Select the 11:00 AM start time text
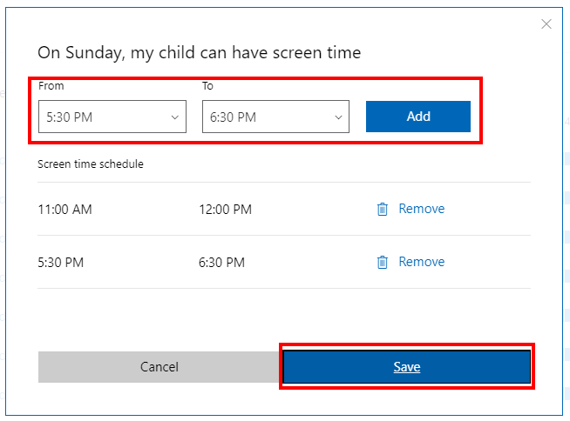570x421 pixels. click(65, 210)
